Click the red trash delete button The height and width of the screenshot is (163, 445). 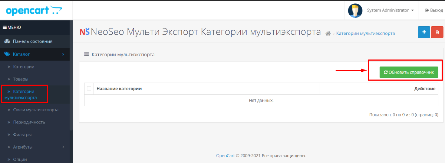coord(437,32)
